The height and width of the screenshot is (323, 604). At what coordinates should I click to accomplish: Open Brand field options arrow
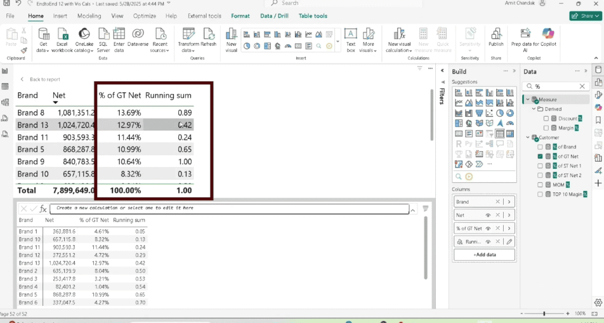click(x=509, y=202)
